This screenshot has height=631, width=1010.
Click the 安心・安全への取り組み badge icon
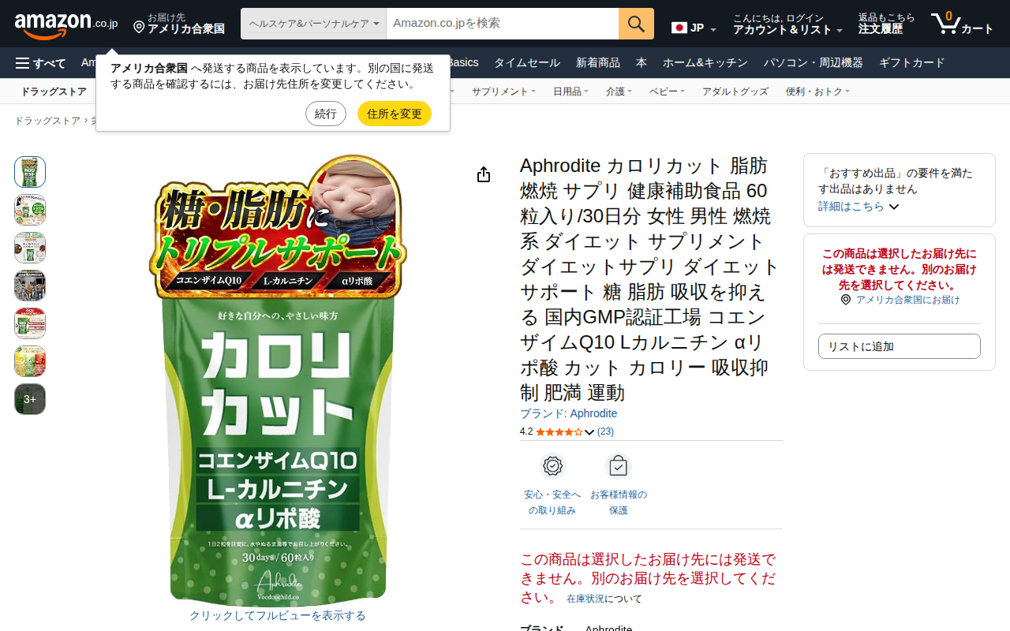(552, 466)
